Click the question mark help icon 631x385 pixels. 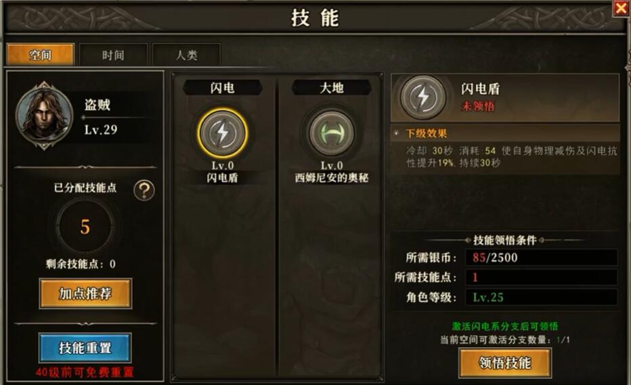144,190
